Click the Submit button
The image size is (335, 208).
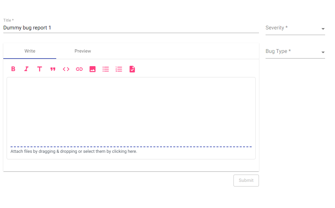pos(246,181)
